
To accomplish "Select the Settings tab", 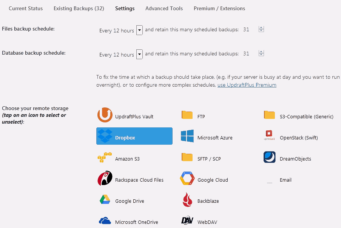I will click(x=125, y=8).
